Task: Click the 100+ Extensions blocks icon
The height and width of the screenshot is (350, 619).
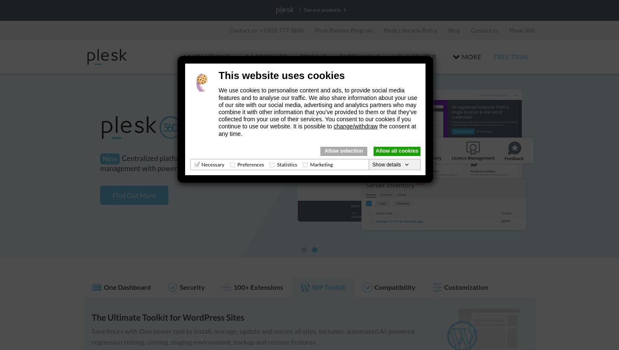Action: pyautogui.click(x=227, y=287)
